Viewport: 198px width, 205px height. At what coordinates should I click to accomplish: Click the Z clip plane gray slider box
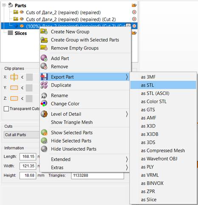pos(29,98)
